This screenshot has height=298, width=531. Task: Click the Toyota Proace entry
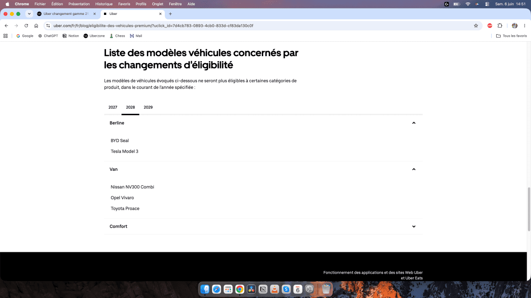(x=125, y=209)
